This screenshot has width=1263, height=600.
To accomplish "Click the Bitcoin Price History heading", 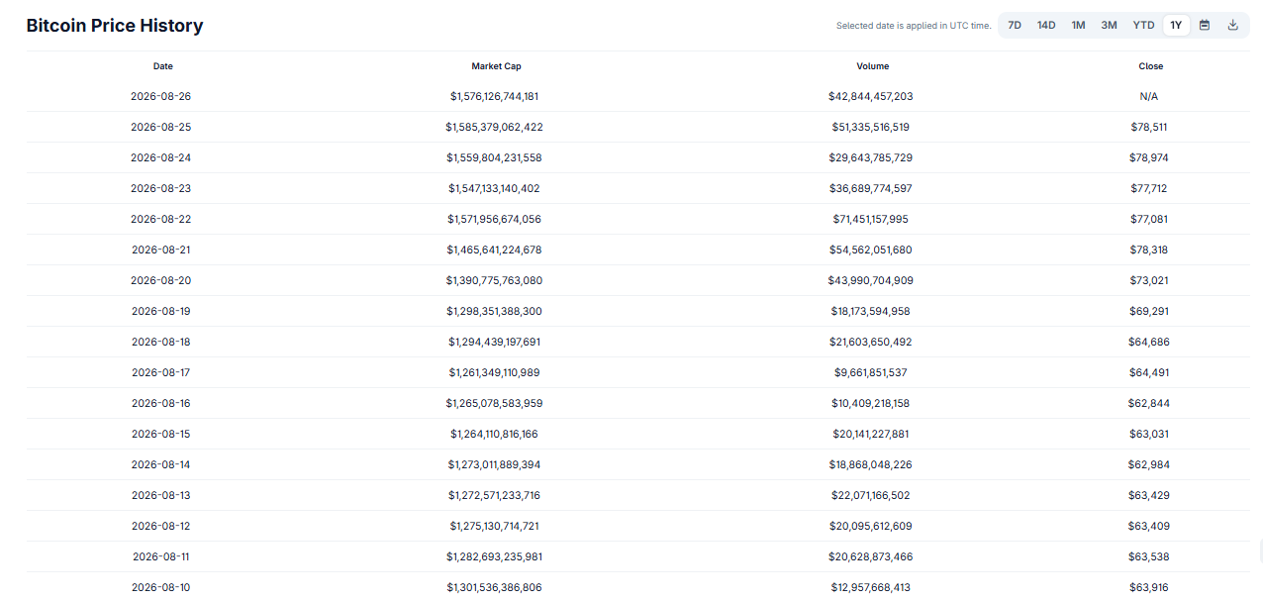I will coord(115,26).
